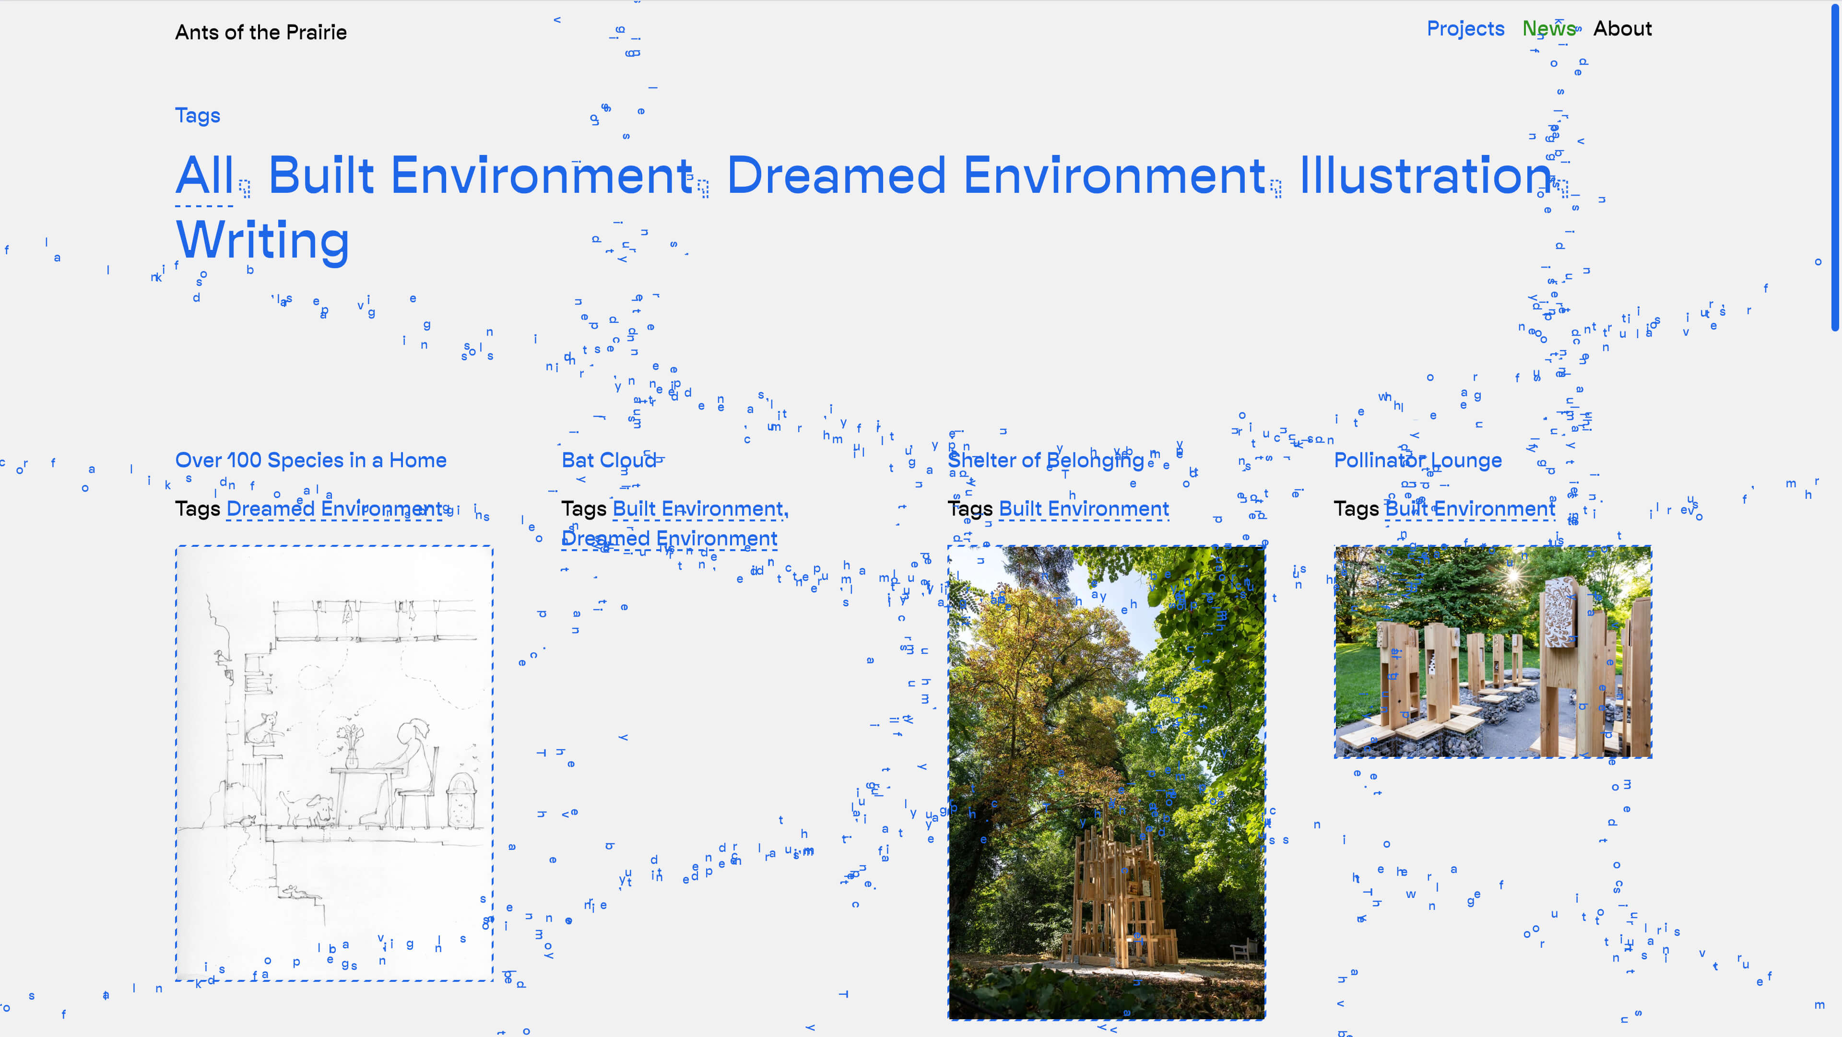Open the Over 100 Species in a Home project
Image resolution: width=1842 pixels, height=1037 pixels.
click(x=310, y=460)
